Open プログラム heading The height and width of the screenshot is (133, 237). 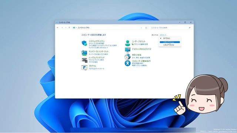click(x=92, y=66)
